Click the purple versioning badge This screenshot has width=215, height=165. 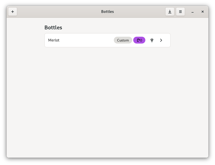pos(139,40)
